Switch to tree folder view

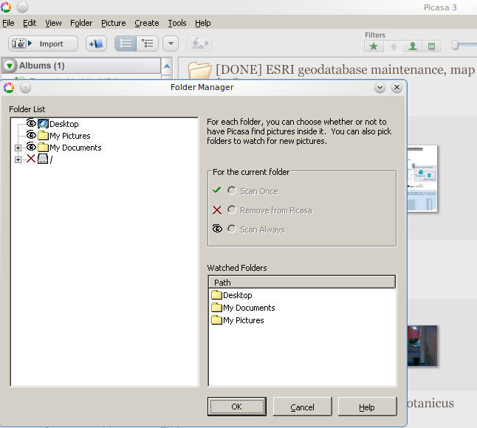click(148, 44)
